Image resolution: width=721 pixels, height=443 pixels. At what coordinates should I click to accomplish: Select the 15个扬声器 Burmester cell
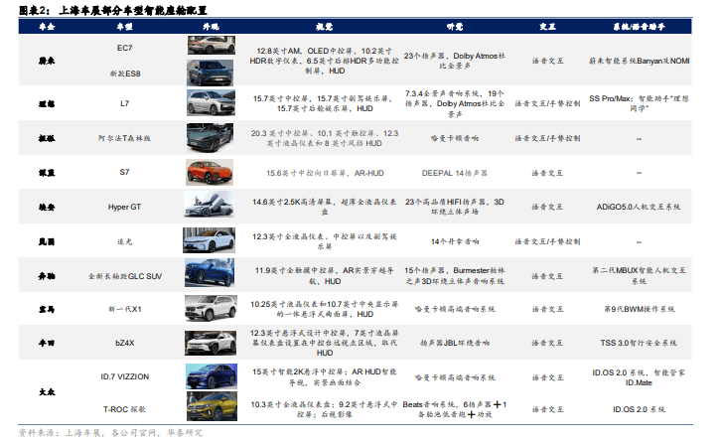454,275
